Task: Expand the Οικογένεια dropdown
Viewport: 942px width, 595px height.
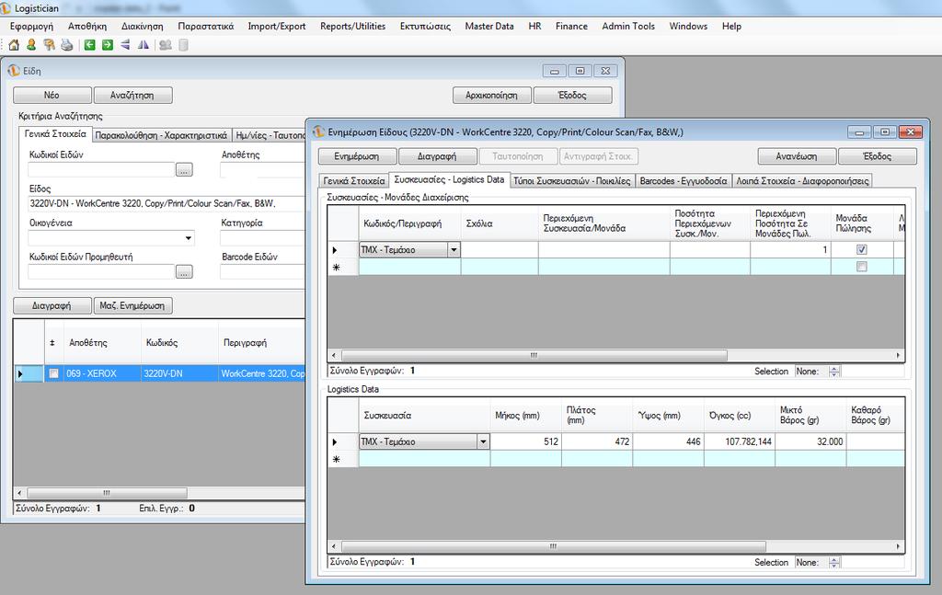Action: pos(188,238)
